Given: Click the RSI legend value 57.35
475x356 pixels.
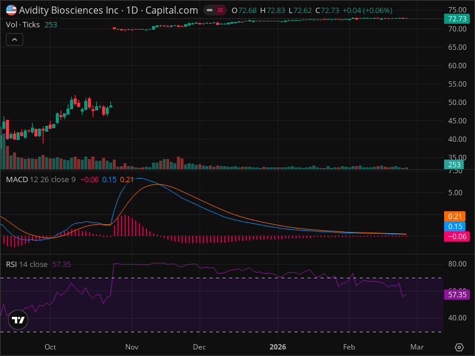Looking at the screenshot, I should 62,264.
